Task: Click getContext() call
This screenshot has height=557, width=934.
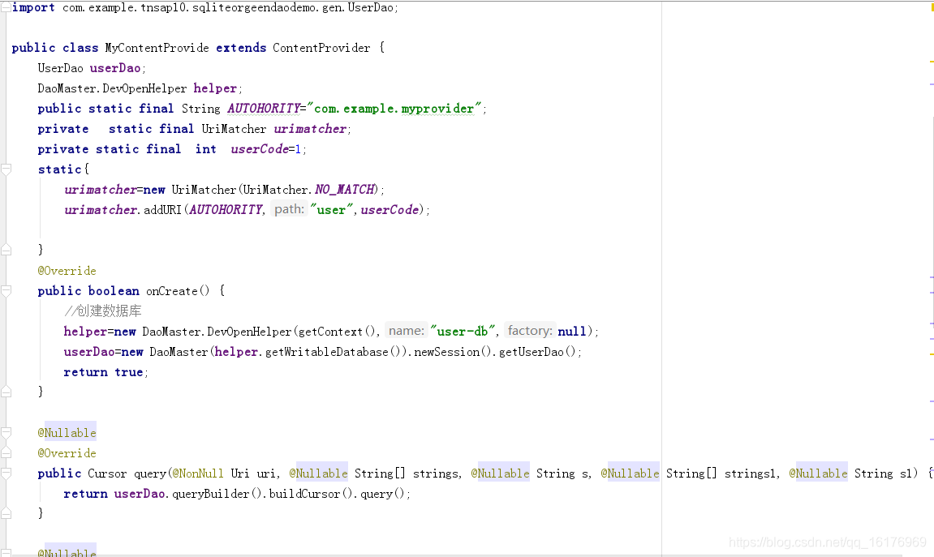Action: pyautogui.click(x=337, y=331)
